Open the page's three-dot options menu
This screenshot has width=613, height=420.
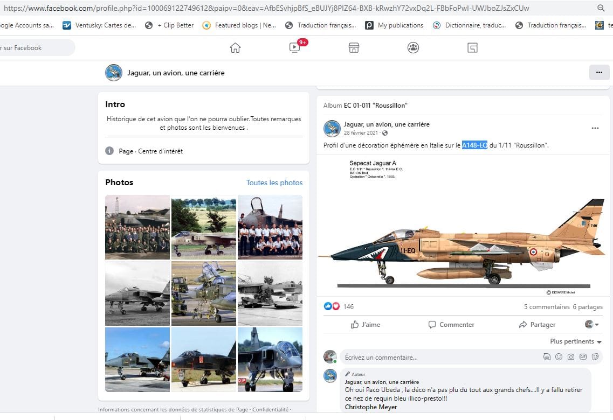coord(599,72)
